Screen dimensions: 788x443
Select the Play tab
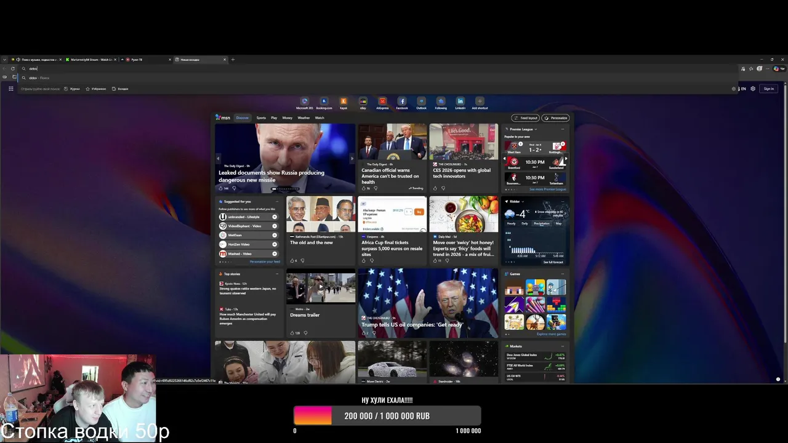274,118
